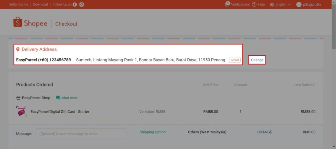This screenshot has width=336, height=149.
Task: Click the EasyParcel Shop name
Action: (36, 98)
